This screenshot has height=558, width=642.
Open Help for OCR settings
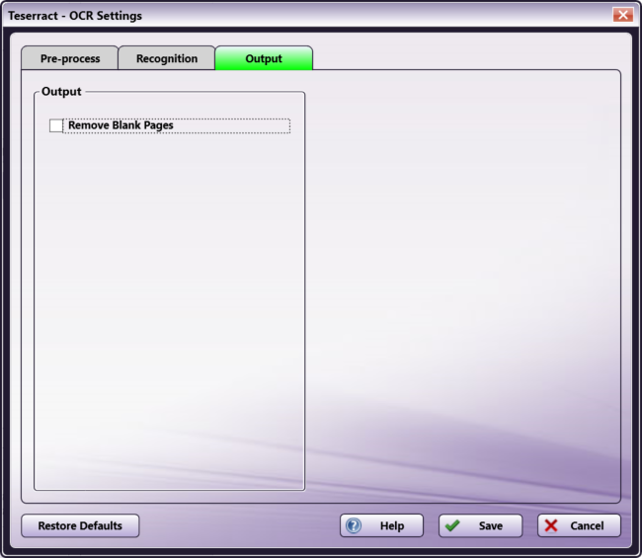tap(381, 525)
